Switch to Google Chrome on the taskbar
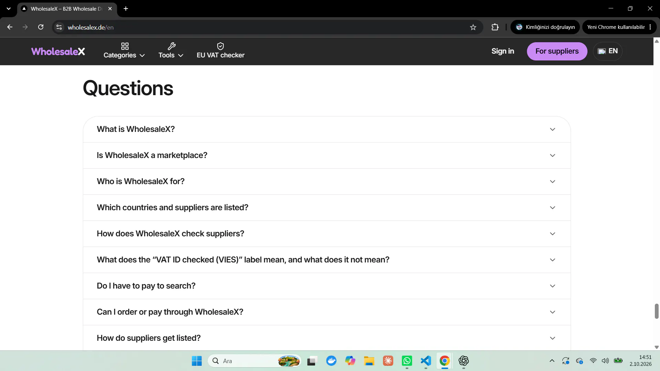The height and width of the screenshot is (371, 660). pos(445,361)
